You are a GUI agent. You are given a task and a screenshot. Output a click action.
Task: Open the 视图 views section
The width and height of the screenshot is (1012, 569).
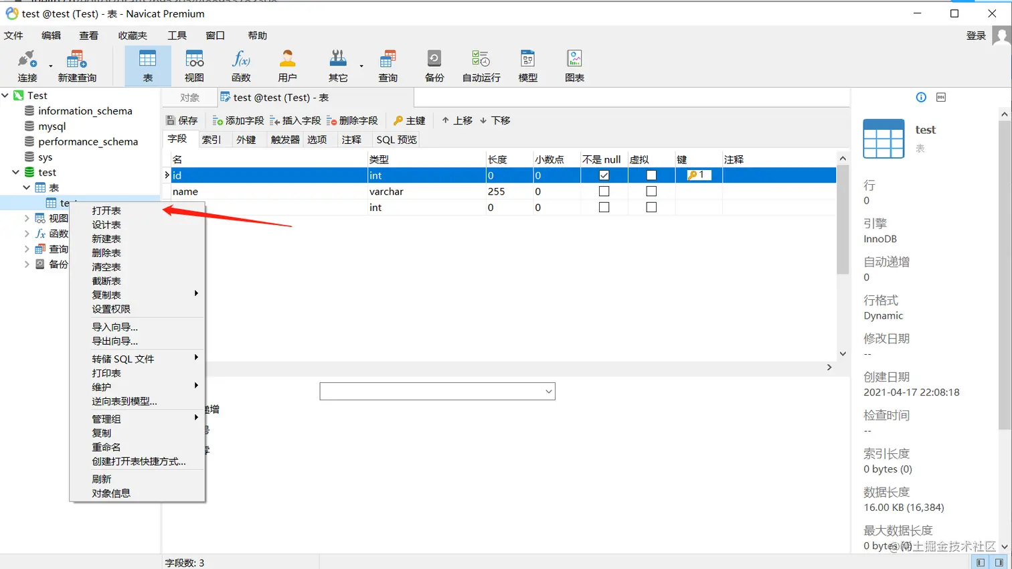[x=194, y=66]
